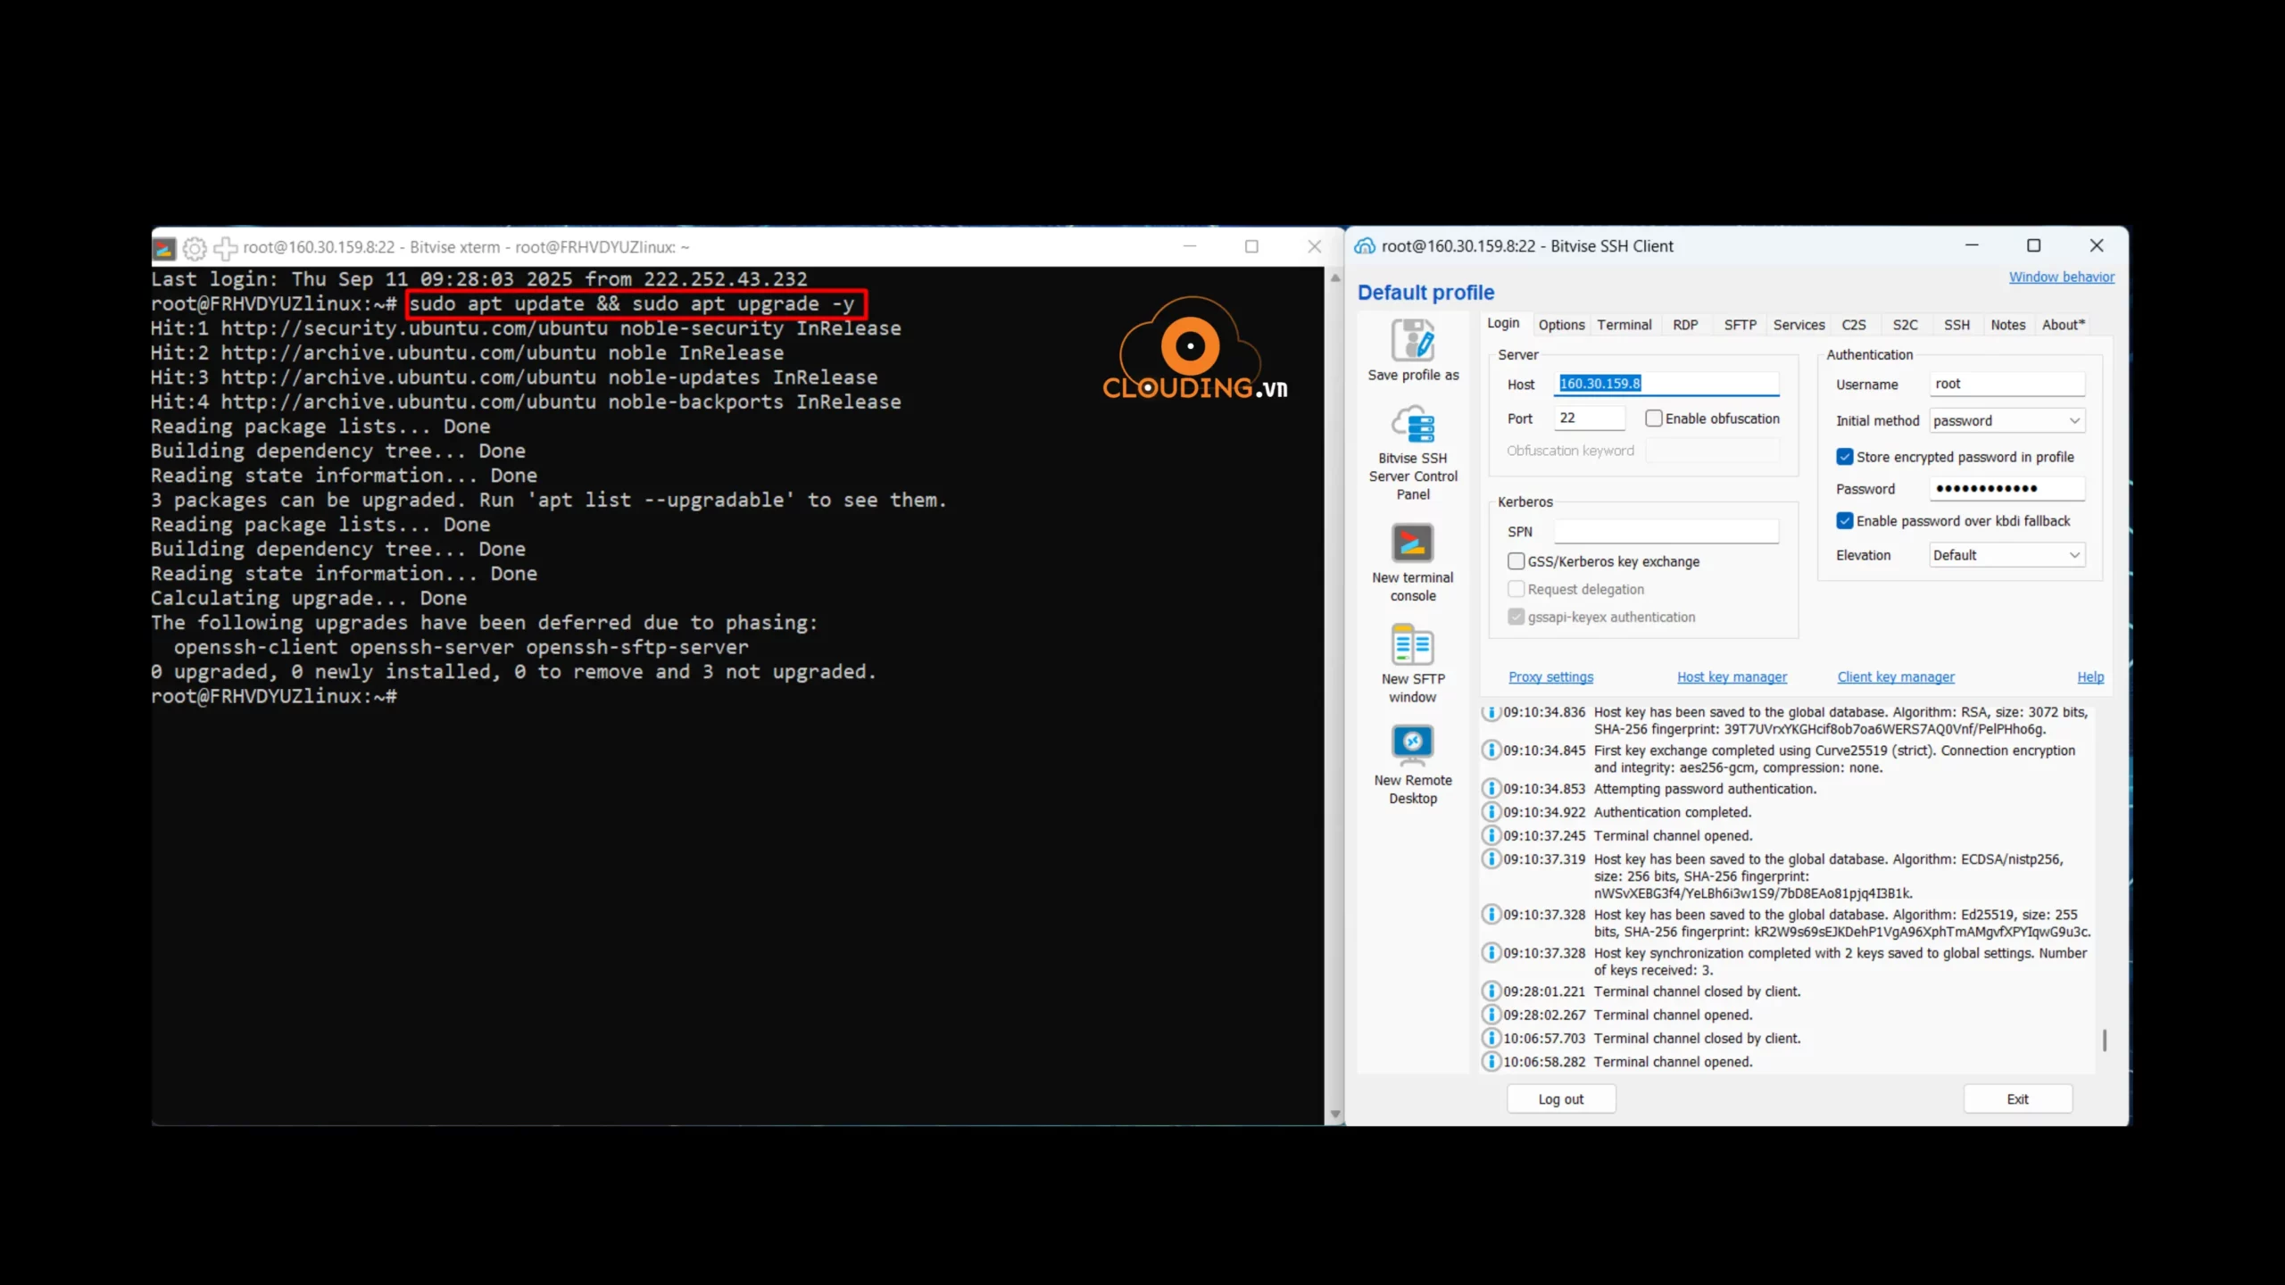This screenshot has width=2285, height=1285.
Task: Click the SPN input field
Action: click(x=1666, y=532)
